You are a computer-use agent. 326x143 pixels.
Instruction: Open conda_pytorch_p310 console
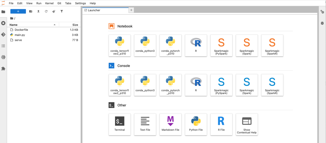(171, 85)
